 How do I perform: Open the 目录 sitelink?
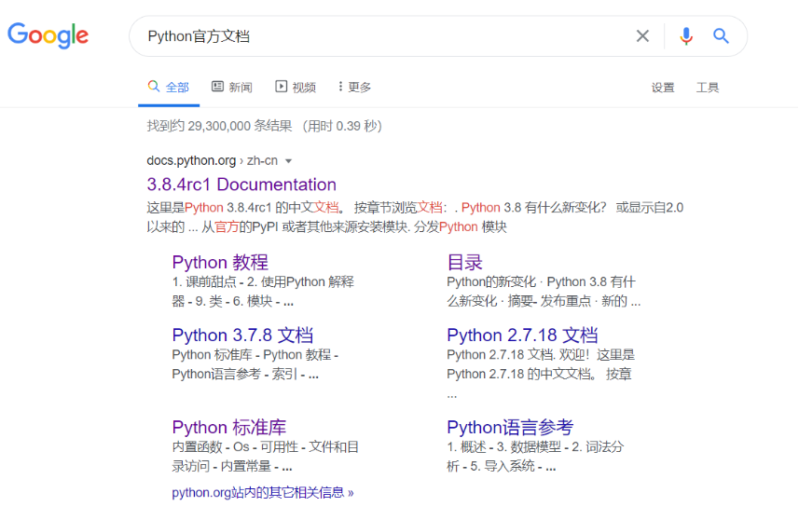click(464, 262)
